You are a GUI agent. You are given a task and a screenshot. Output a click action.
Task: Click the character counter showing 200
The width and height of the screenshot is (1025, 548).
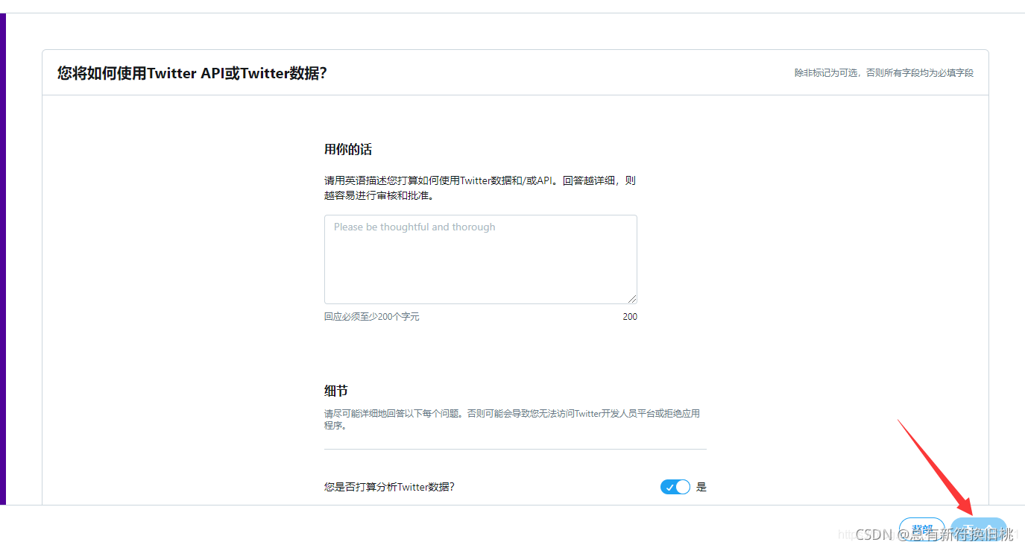(x=630, y=316)
